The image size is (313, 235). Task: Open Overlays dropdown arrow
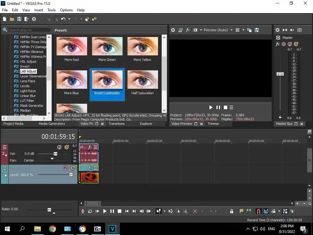(x=243, y=30)
